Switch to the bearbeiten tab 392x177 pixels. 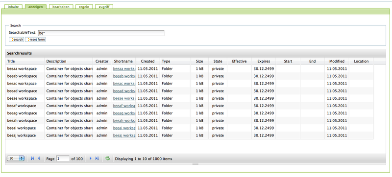pos(61,7)
